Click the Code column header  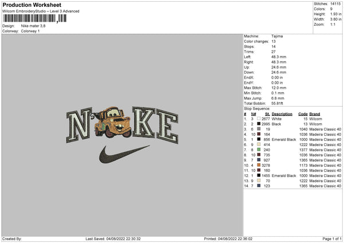tap(303, 114)
